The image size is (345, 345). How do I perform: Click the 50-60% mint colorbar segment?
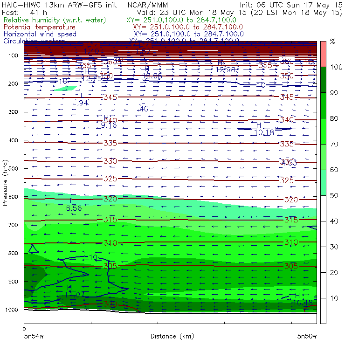[x=323, y=183]
